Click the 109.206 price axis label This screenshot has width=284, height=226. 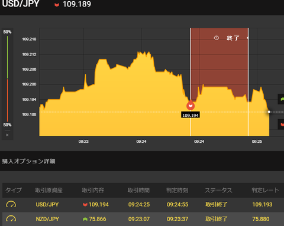(29, 69)
